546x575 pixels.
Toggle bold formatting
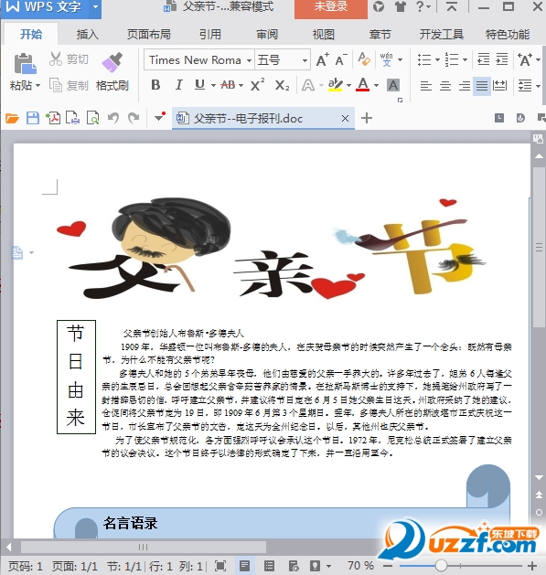point(155,85)
